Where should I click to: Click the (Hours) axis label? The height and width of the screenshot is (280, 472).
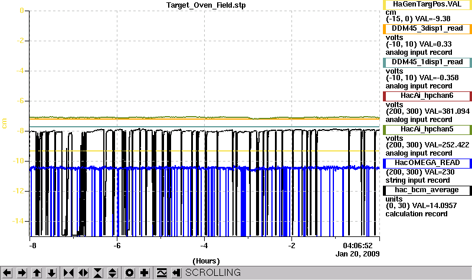click(x=206, y=261)
